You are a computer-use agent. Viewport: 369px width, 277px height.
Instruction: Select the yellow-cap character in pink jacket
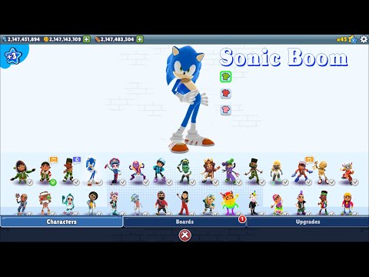click(x=347, y=204)
